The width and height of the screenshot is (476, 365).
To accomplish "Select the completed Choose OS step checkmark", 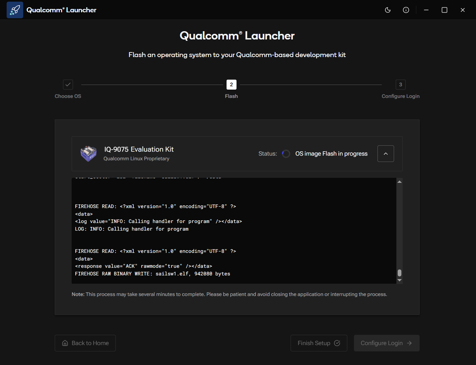I will tap(68, 85).
